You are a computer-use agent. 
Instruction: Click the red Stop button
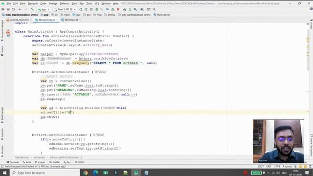tap(118, 9)
